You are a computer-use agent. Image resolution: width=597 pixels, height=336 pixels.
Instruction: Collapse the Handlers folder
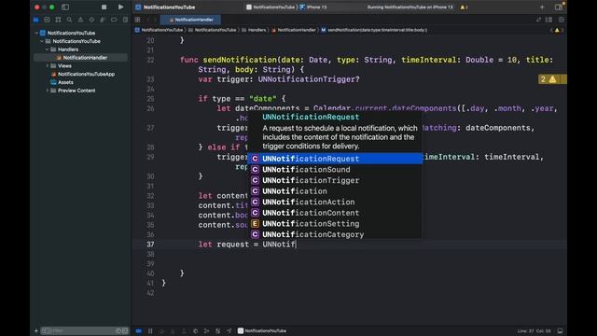coord(48,49)
